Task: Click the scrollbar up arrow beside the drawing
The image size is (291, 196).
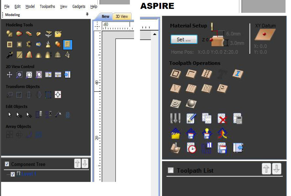Action: pos(155,34)
